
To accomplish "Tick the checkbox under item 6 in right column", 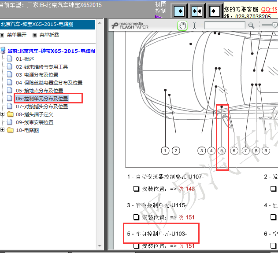I will click(274, 246).
